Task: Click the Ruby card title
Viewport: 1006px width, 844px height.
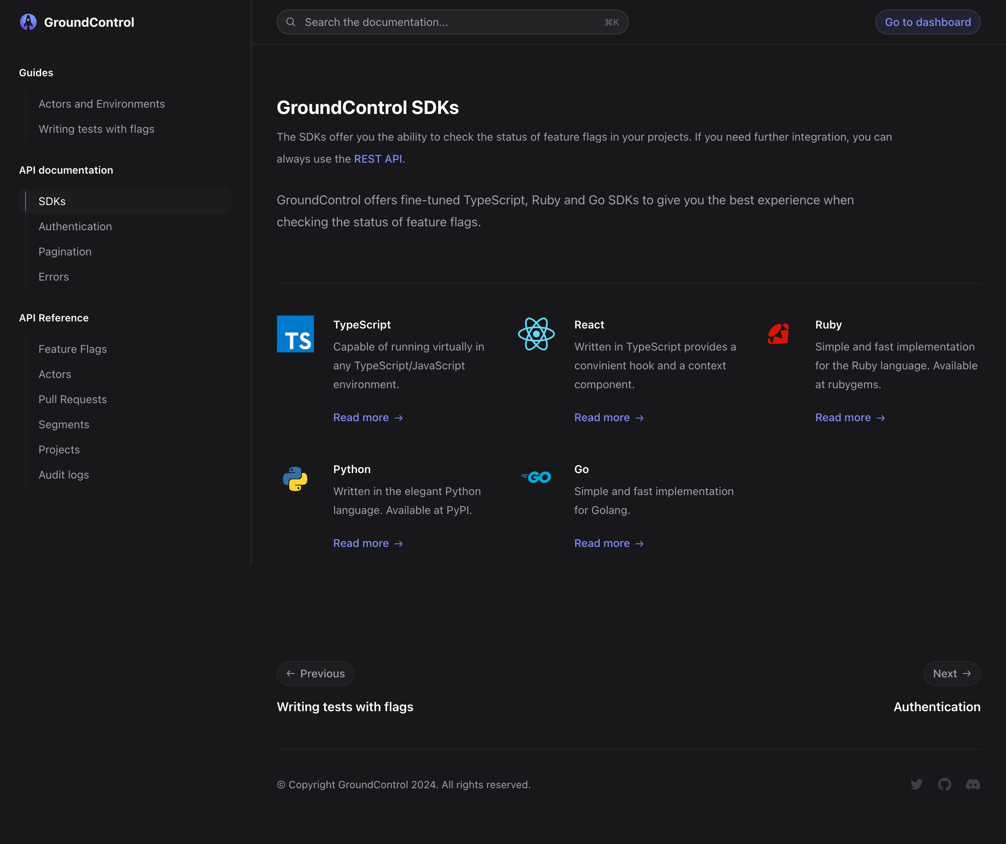Action: pos(828,325)
